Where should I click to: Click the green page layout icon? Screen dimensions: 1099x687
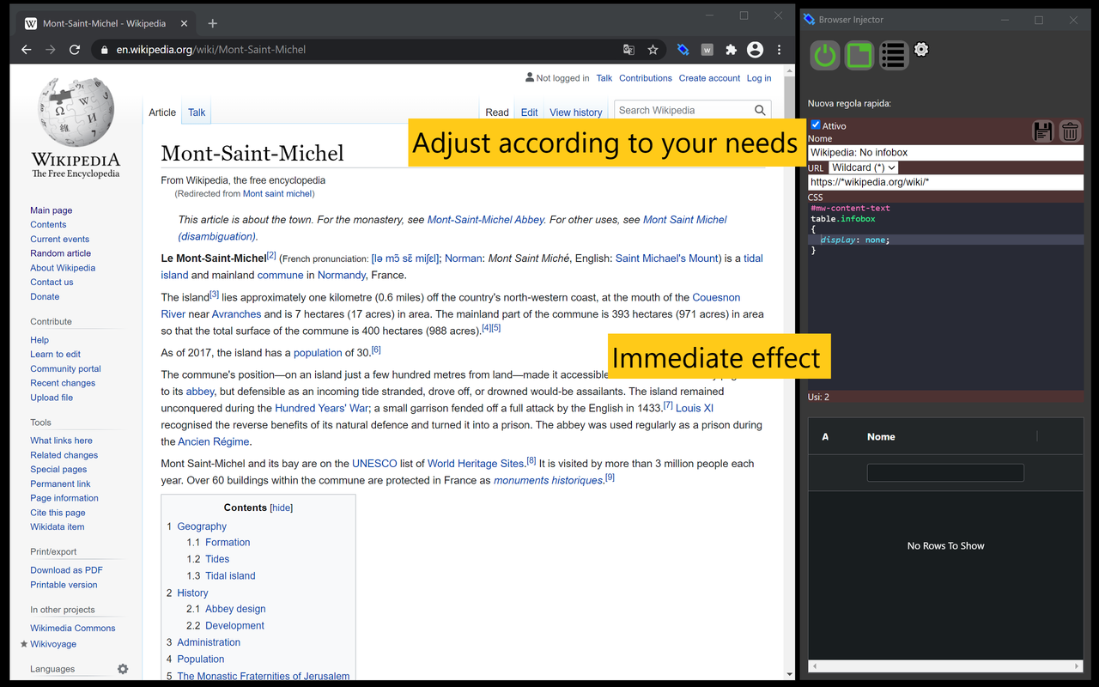859,56
